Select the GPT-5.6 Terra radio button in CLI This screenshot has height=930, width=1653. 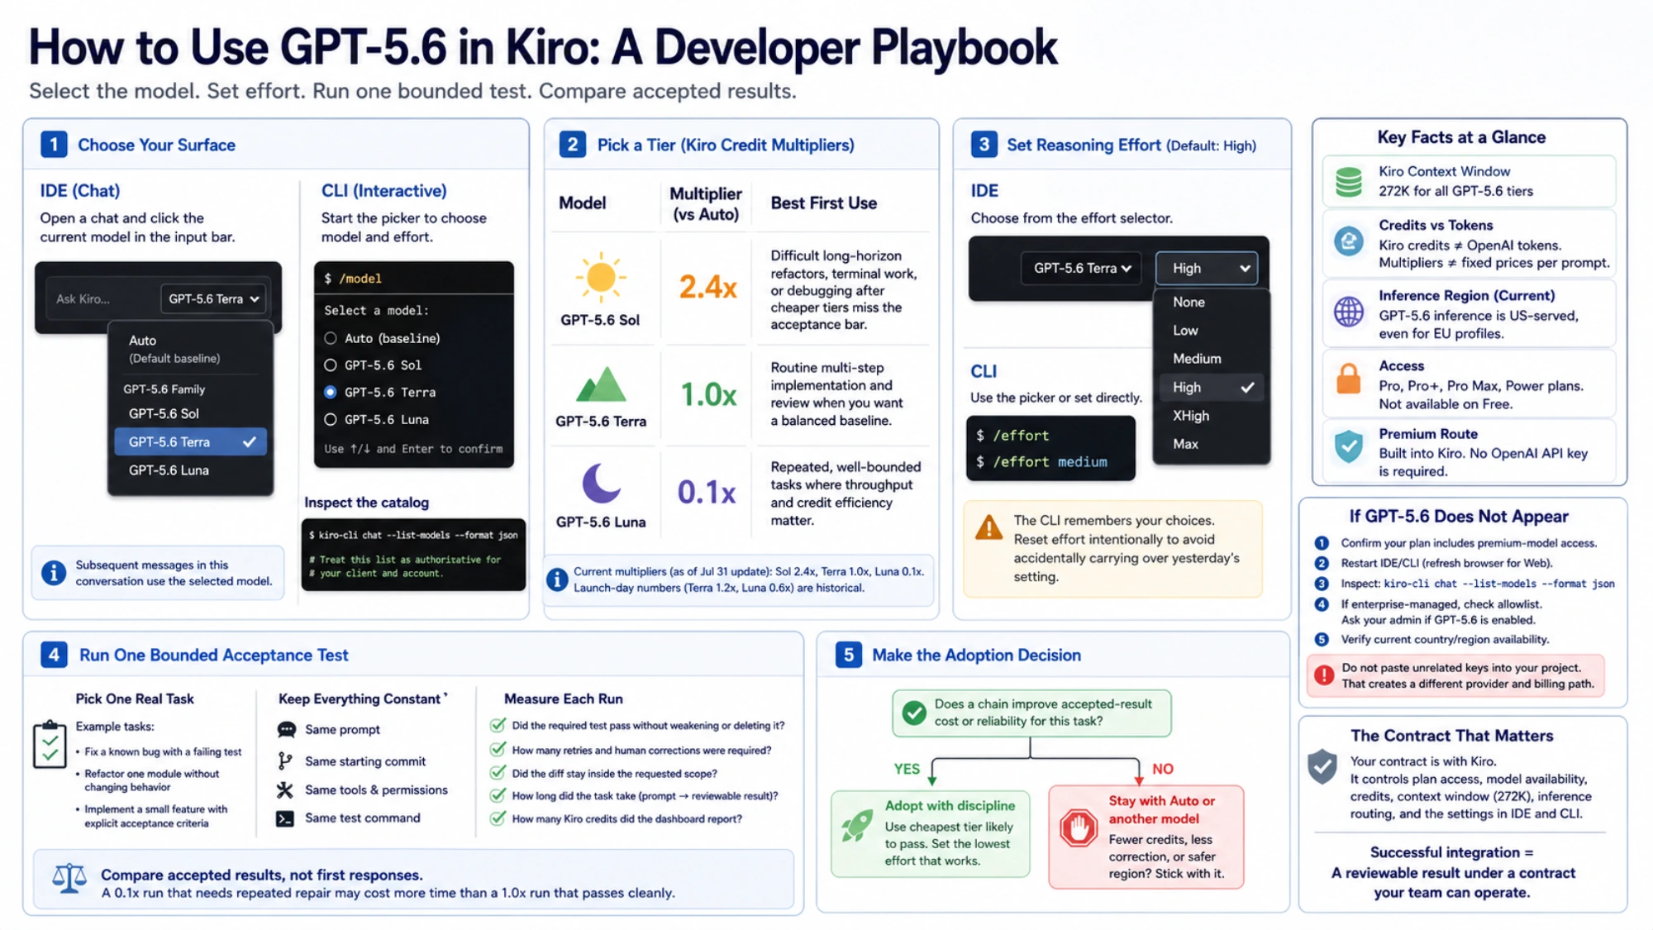[x=331, y=392]
